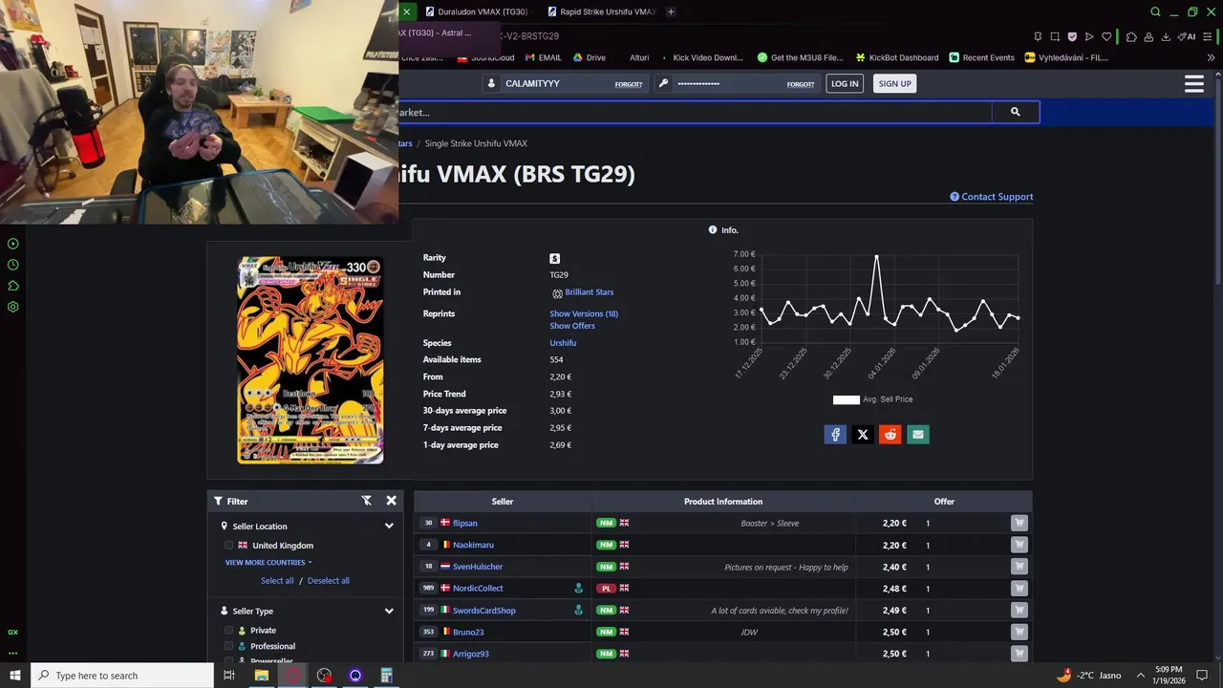Share card on Facebook
The height and width of the screenshot is (688, 1223).
835,435
